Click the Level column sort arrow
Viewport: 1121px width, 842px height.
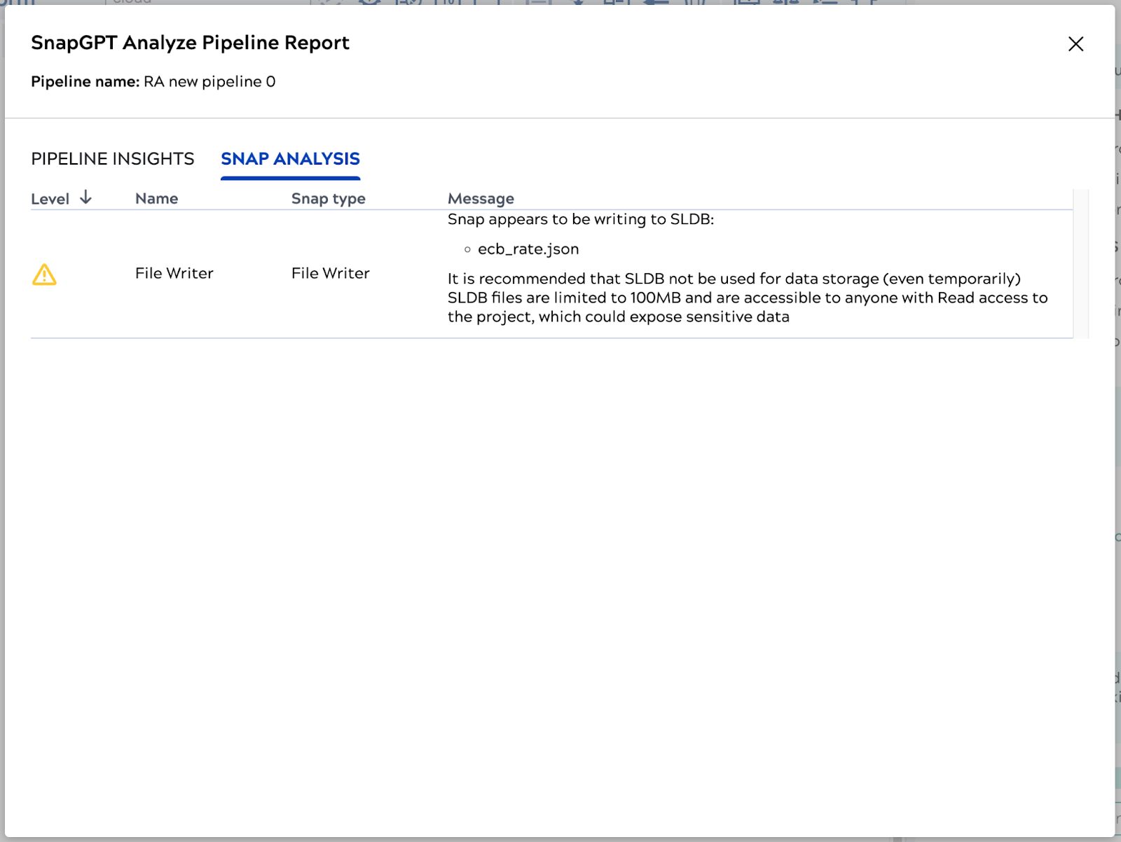click(85, 198)
